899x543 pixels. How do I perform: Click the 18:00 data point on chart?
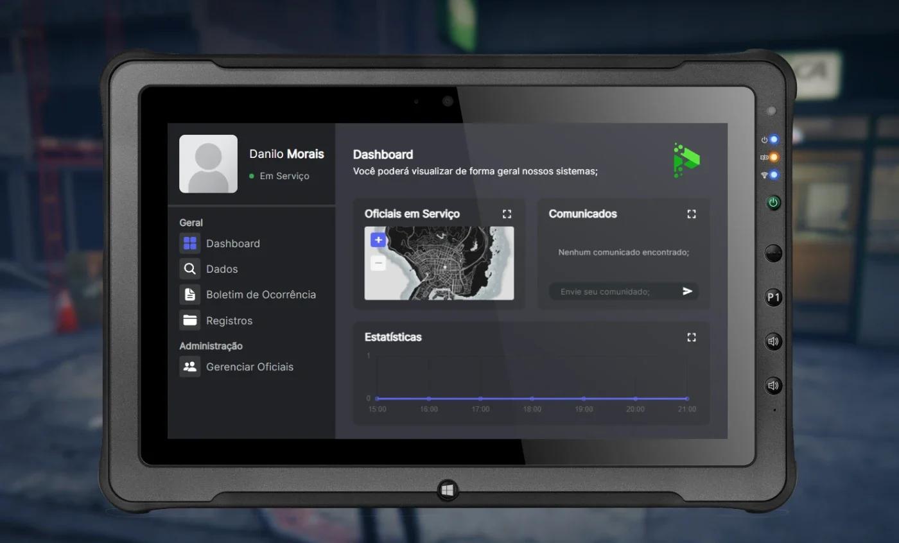tap(532, 399)
